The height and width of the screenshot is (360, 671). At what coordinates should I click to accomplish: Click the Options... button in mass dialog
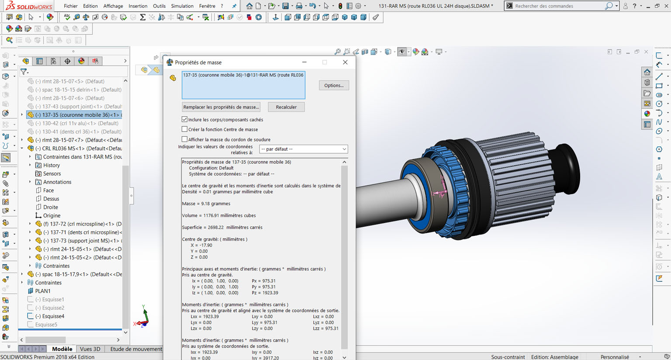click(334, 85)
